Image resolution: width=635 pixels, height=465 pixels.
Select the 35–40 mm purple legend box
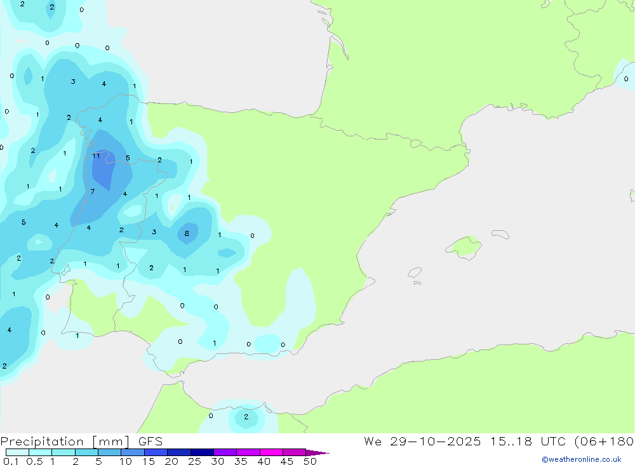point(248,452)
